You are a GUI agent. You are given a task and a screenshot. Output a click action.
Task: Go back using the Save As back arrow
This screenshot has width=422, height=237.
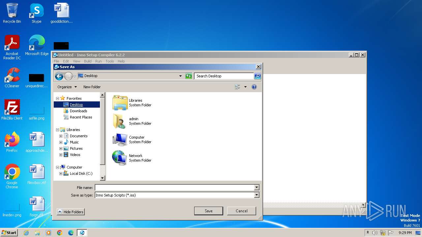(x=59, y=76)
